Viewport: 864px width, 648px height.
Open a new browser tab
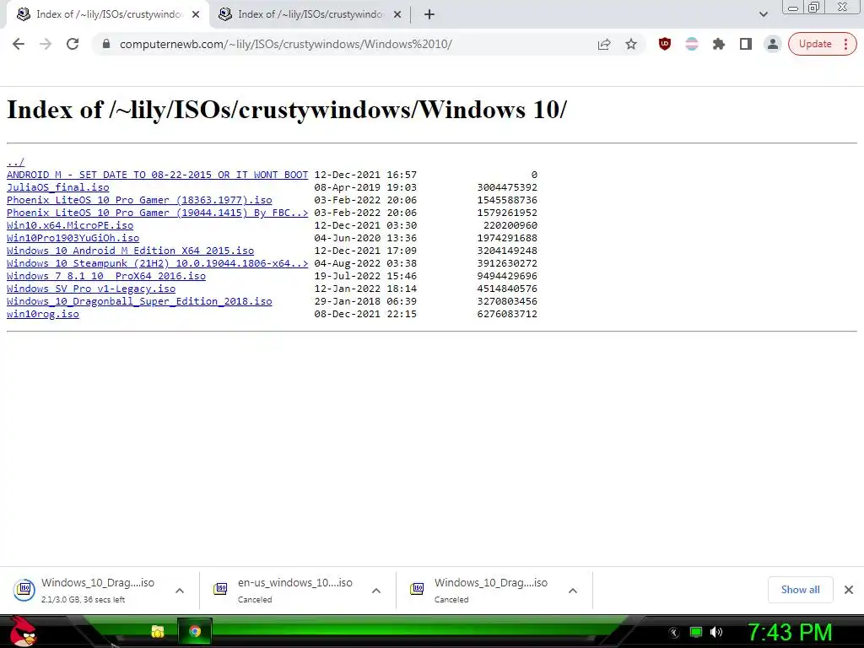[429, 14]
